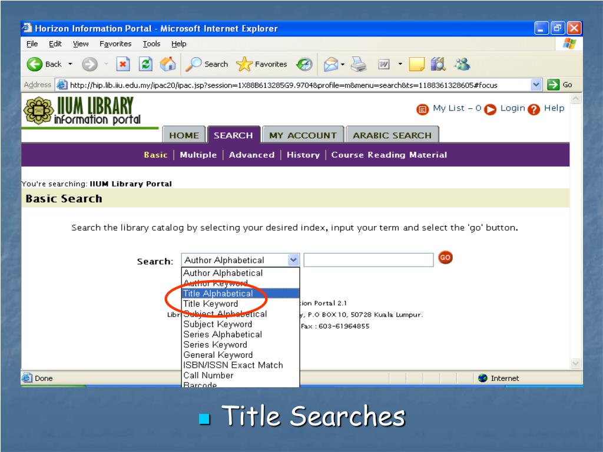Click the Windows flag logo

[569, 44]
